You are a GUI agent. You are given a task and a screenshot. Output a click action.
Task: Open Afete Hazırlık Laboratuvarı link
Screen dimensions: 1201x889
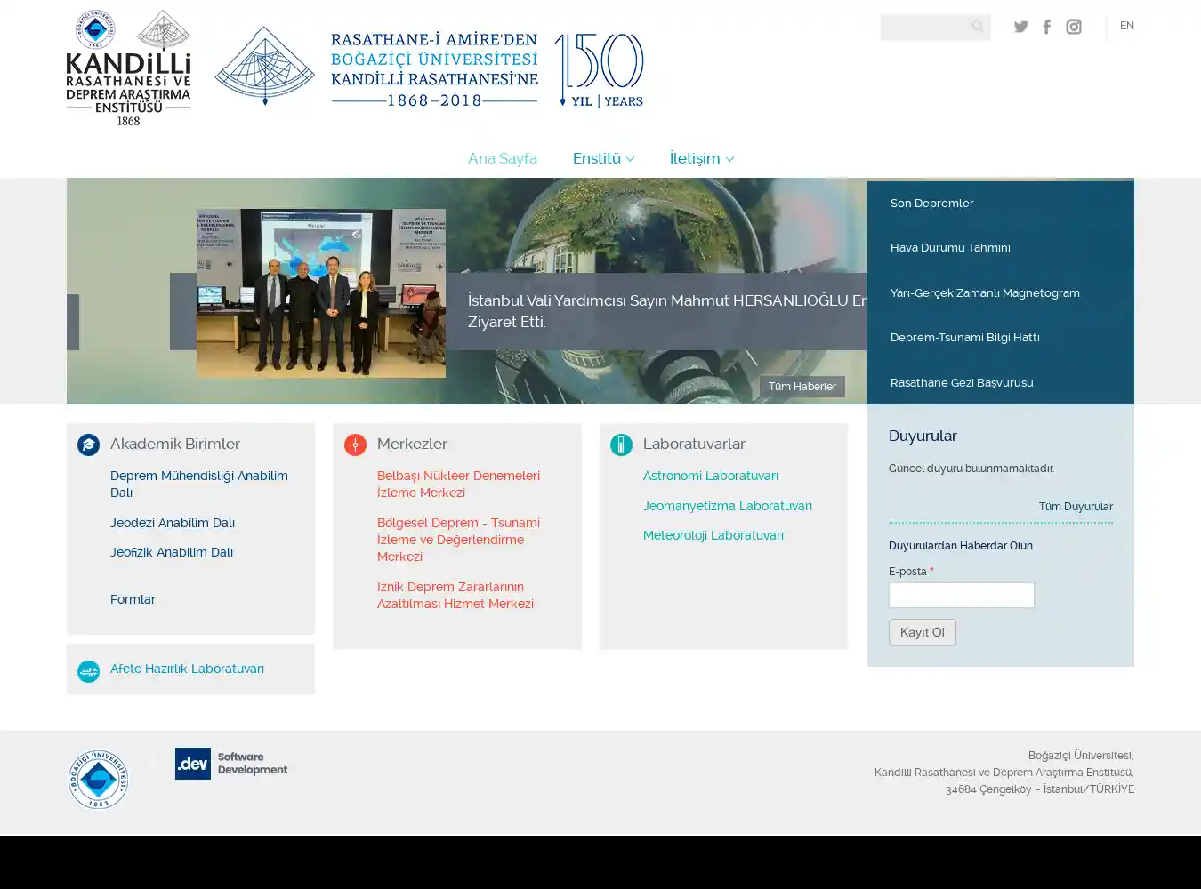tap(187, 669)
